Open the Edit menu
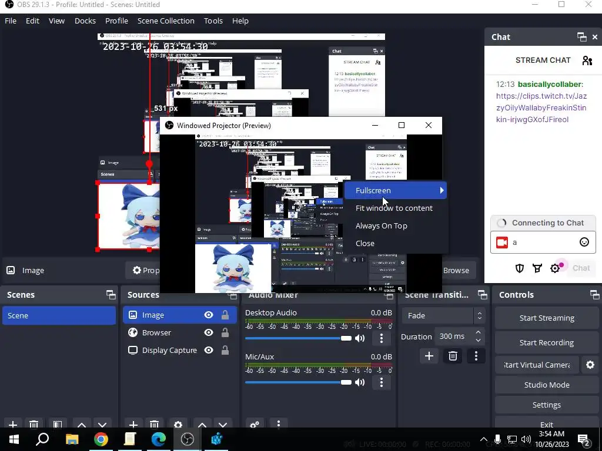The height and width of the screenshot is (451, 602). 33,21
